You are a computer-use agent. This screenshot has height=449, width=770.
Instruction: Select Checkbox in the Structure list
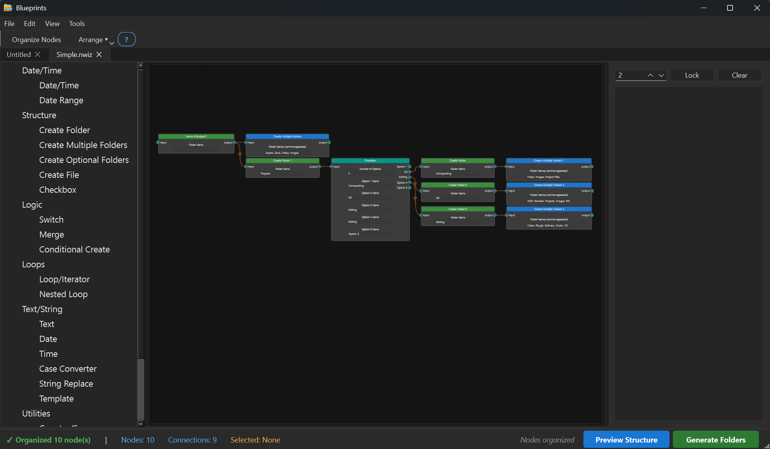(x=58, y=190)
